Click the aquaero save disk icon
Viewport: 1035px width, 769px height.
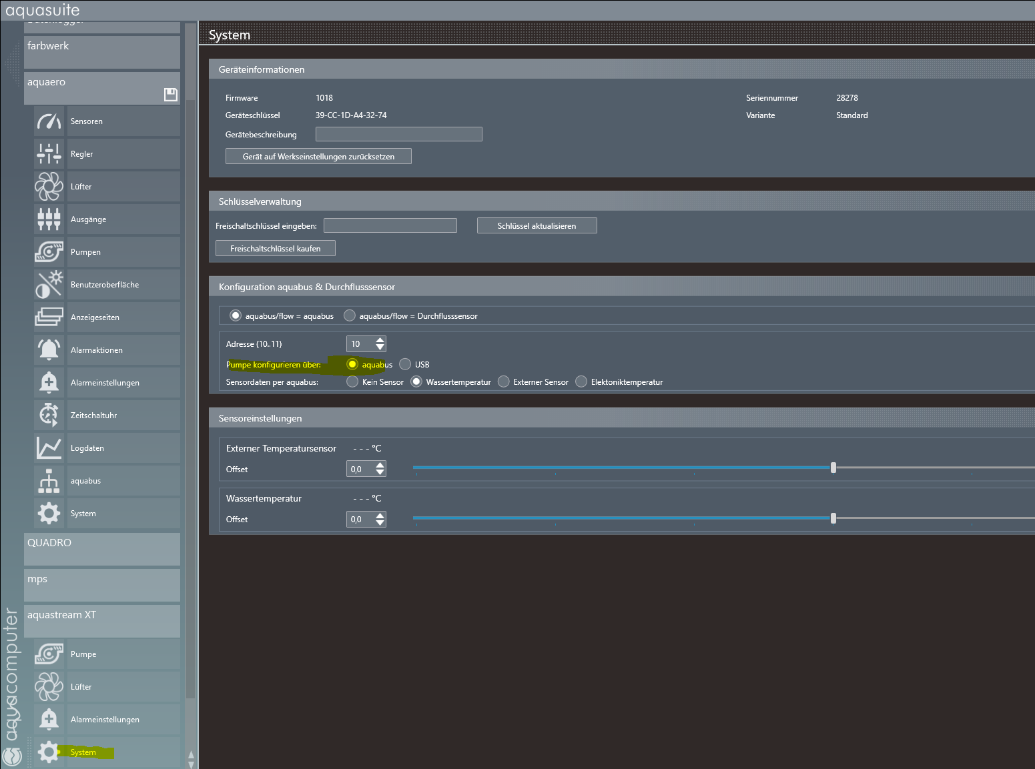[171, 95]
